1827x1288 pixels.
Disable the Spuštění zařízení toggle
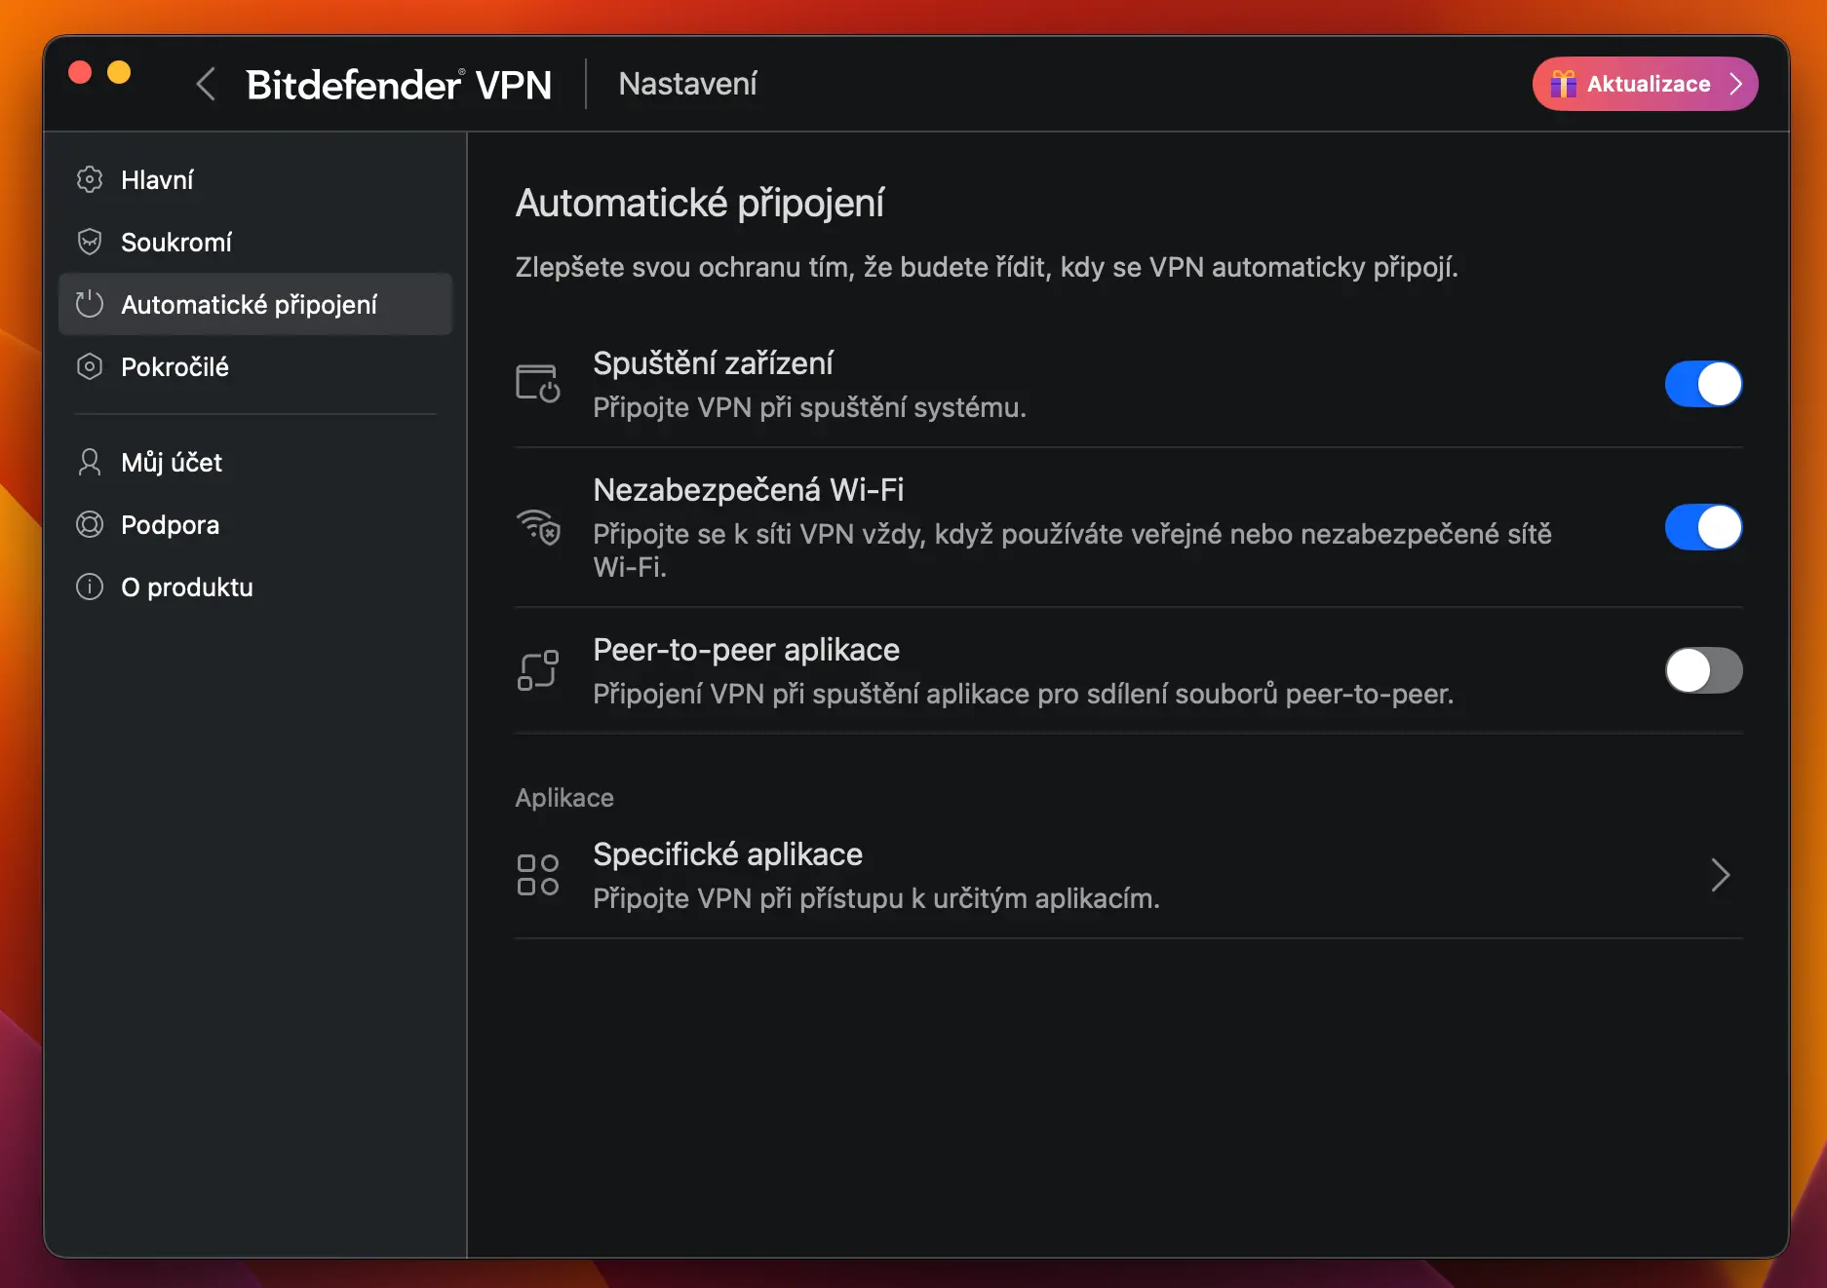(1703, 384)
